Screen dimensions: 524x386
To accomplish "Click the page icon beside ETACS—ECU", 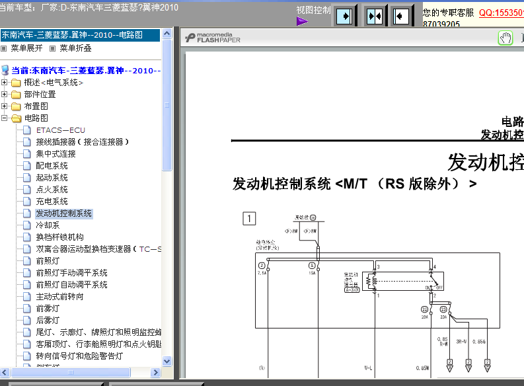I will [27, 130].
